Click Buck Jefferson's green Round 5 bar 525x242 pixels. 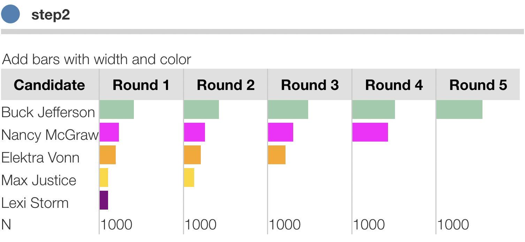pyautogui.click(x=459, y=109)
